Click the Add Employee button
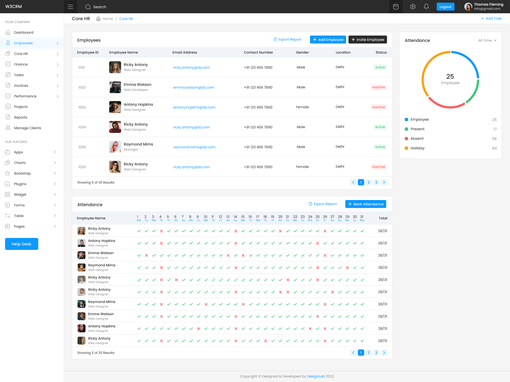510x382 pixels. pyautogui.click(x=328, y=40)
